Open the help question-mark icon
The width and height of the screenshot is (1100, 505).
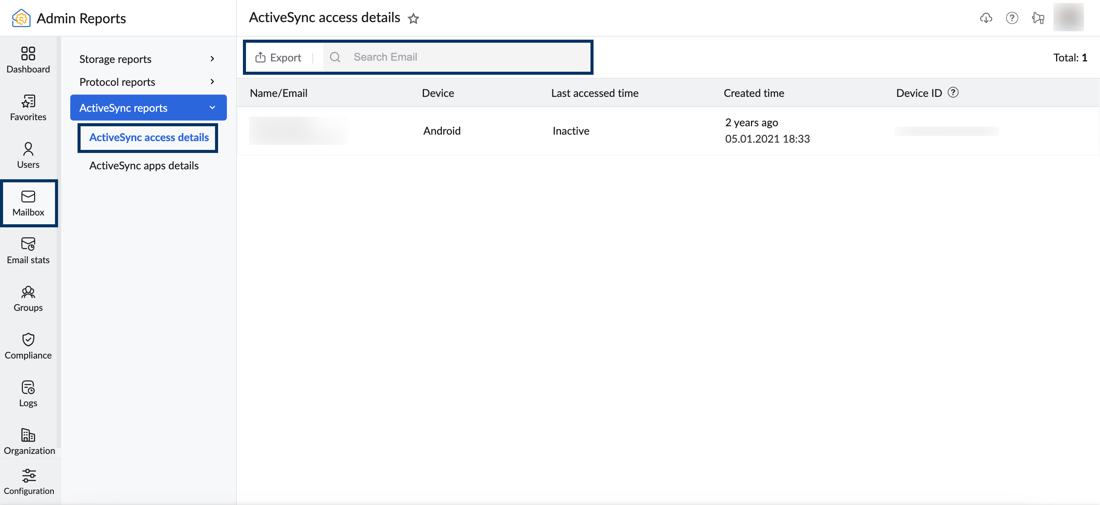[x=1012, y=18]
